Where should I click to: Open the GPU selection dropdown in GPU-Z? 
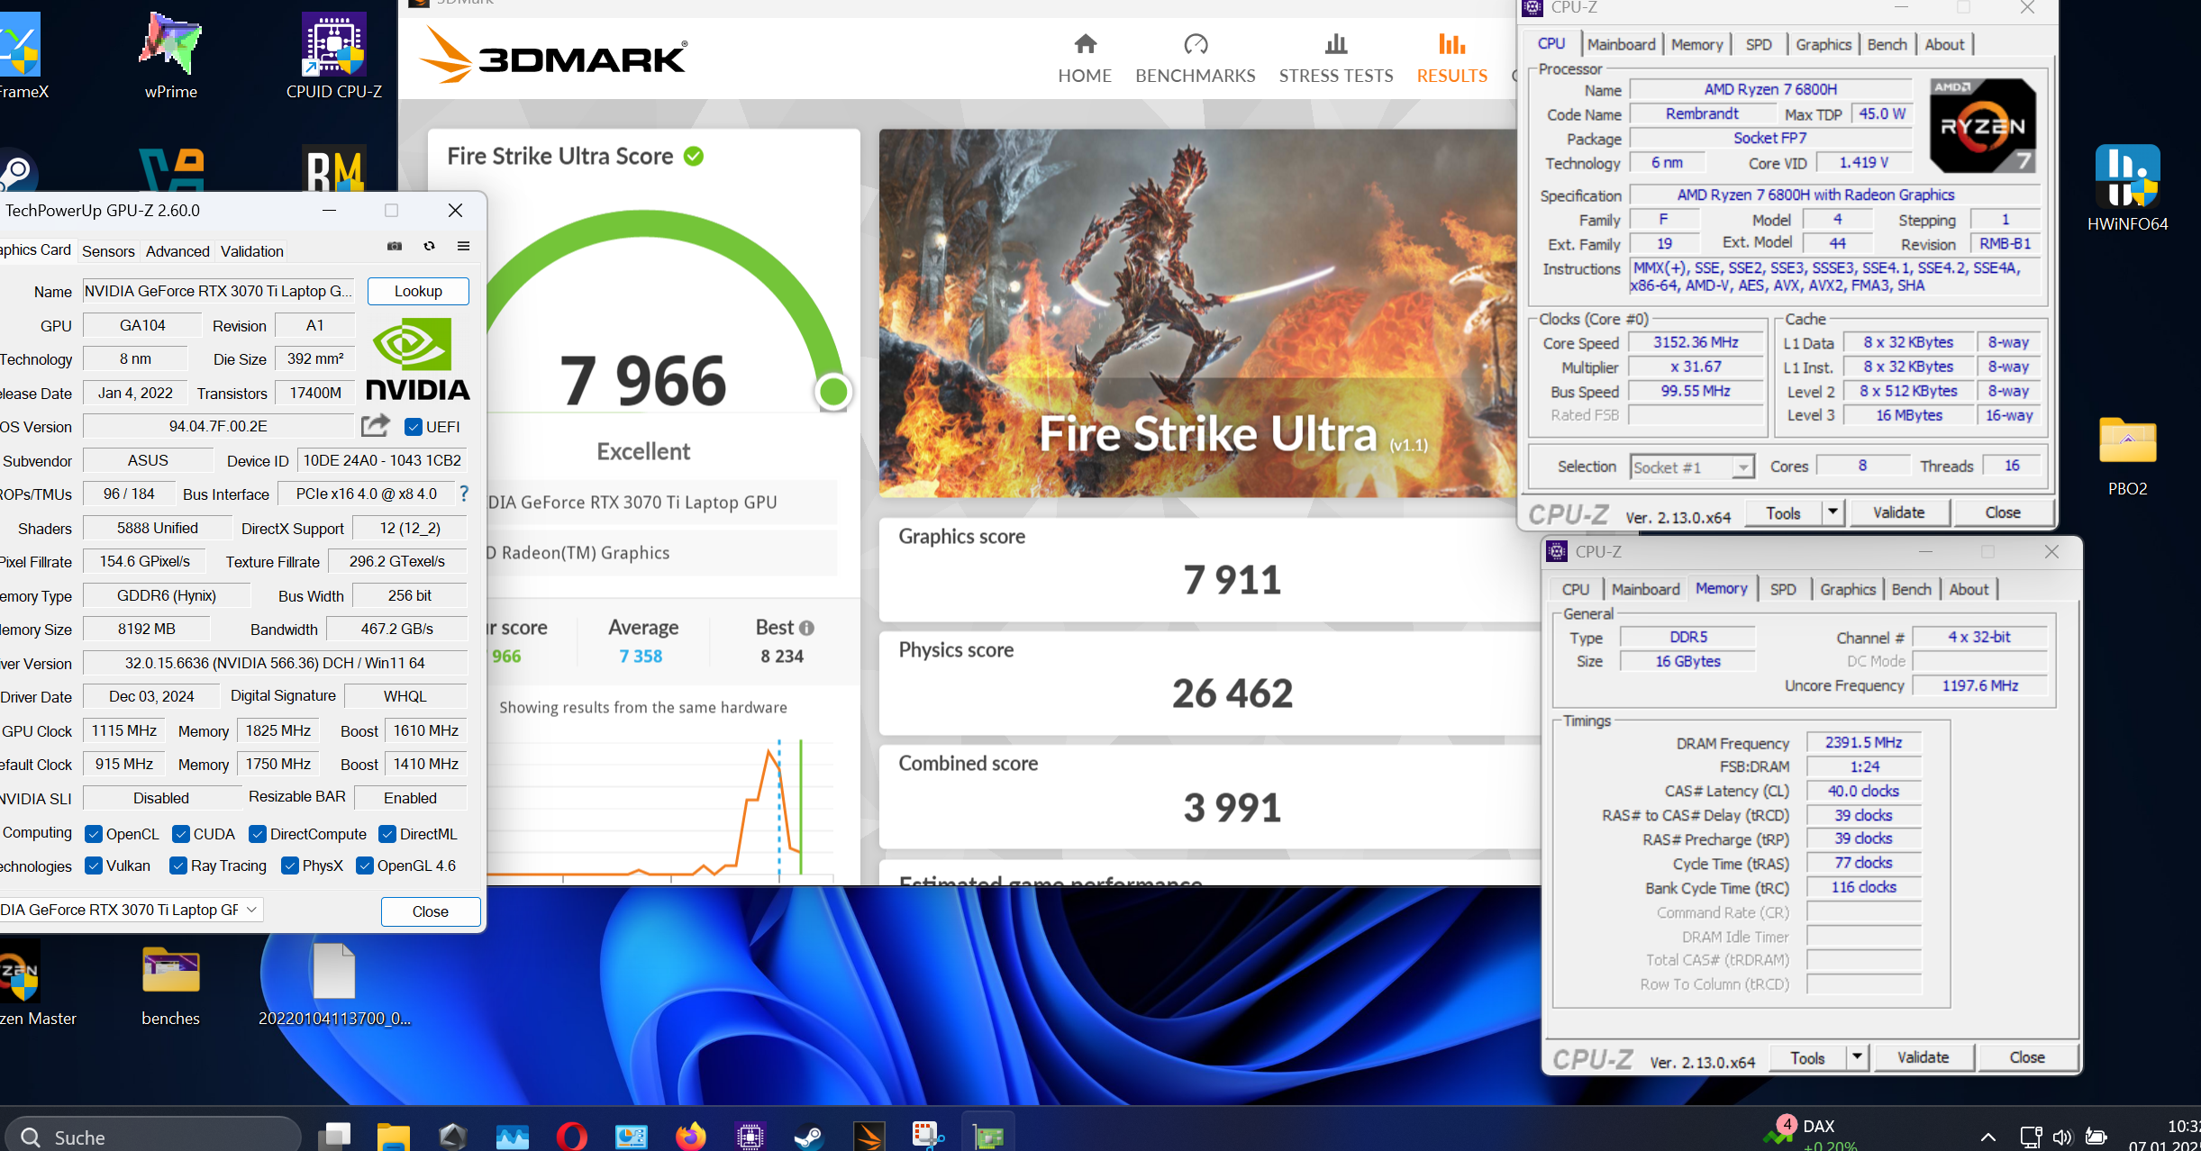click(131, 910)
